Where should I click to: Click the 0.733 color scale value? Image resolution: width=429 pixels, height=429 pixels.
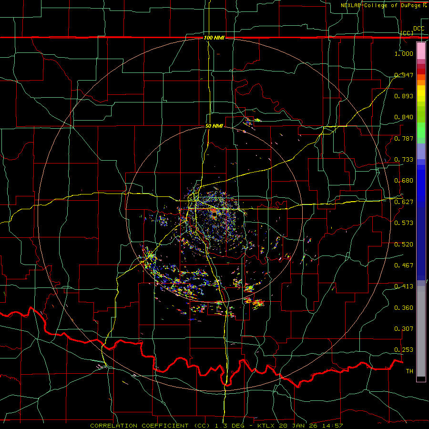pos(404,159)
